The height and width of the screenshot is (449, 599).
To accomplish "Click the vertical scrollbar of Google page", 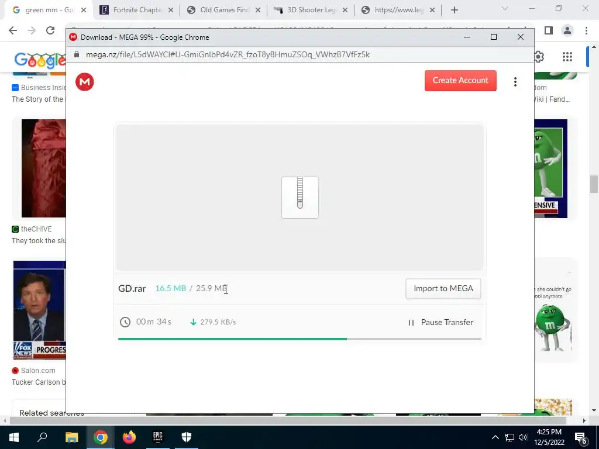I will 594,184.
